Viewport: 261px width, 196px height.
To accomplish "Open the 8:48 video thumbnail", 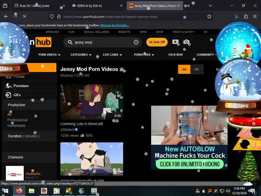I will click(x=92, y=102).
